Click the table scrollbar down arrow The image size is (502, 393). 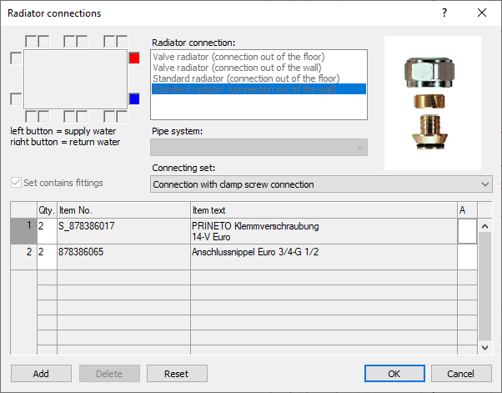point(484,347)
